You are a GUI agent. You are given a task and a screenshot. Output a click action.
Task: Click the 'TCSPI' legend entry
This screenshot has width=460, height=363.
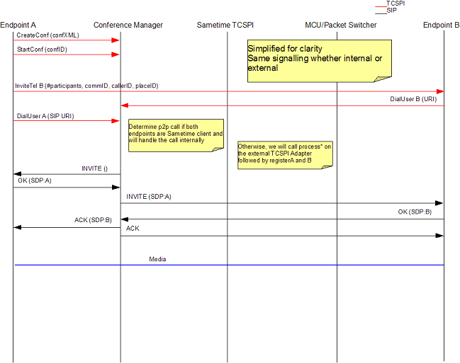point(396,4)
